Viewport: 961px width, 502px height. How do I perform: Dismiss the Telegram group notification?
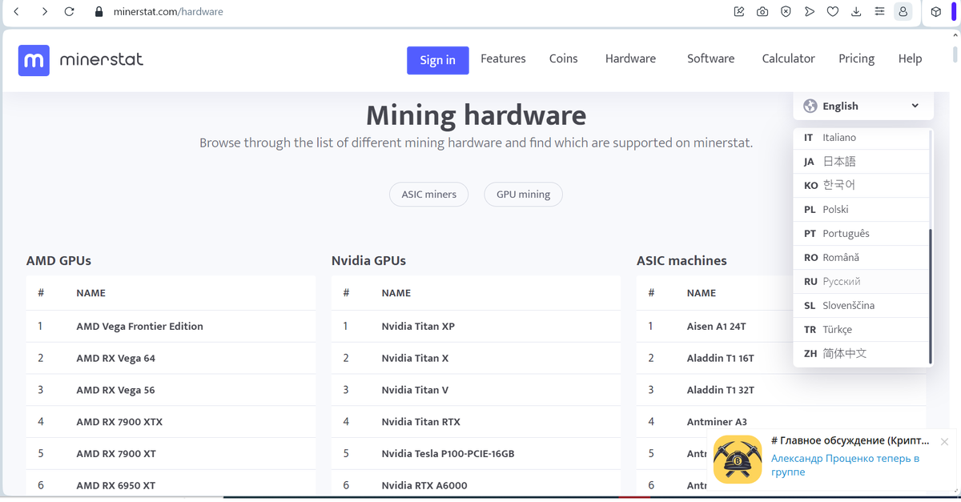944,441
